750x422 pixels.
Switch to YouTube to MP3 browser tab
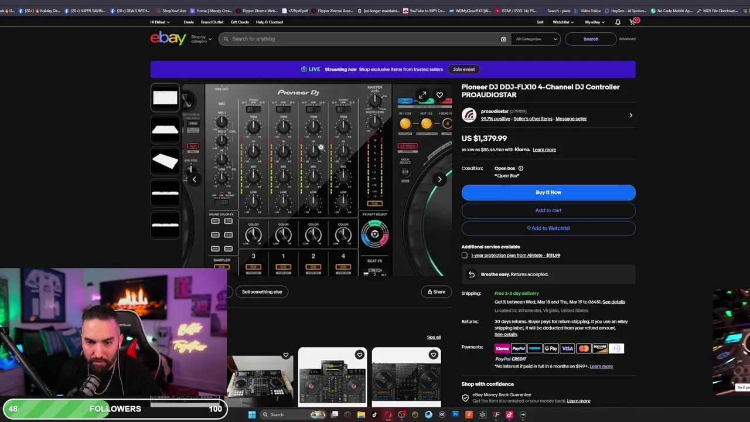click(424, 11)
